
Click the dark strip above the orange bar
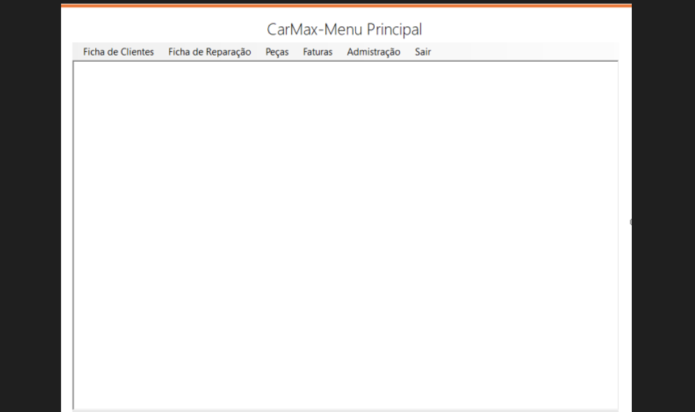coord(346,1)
